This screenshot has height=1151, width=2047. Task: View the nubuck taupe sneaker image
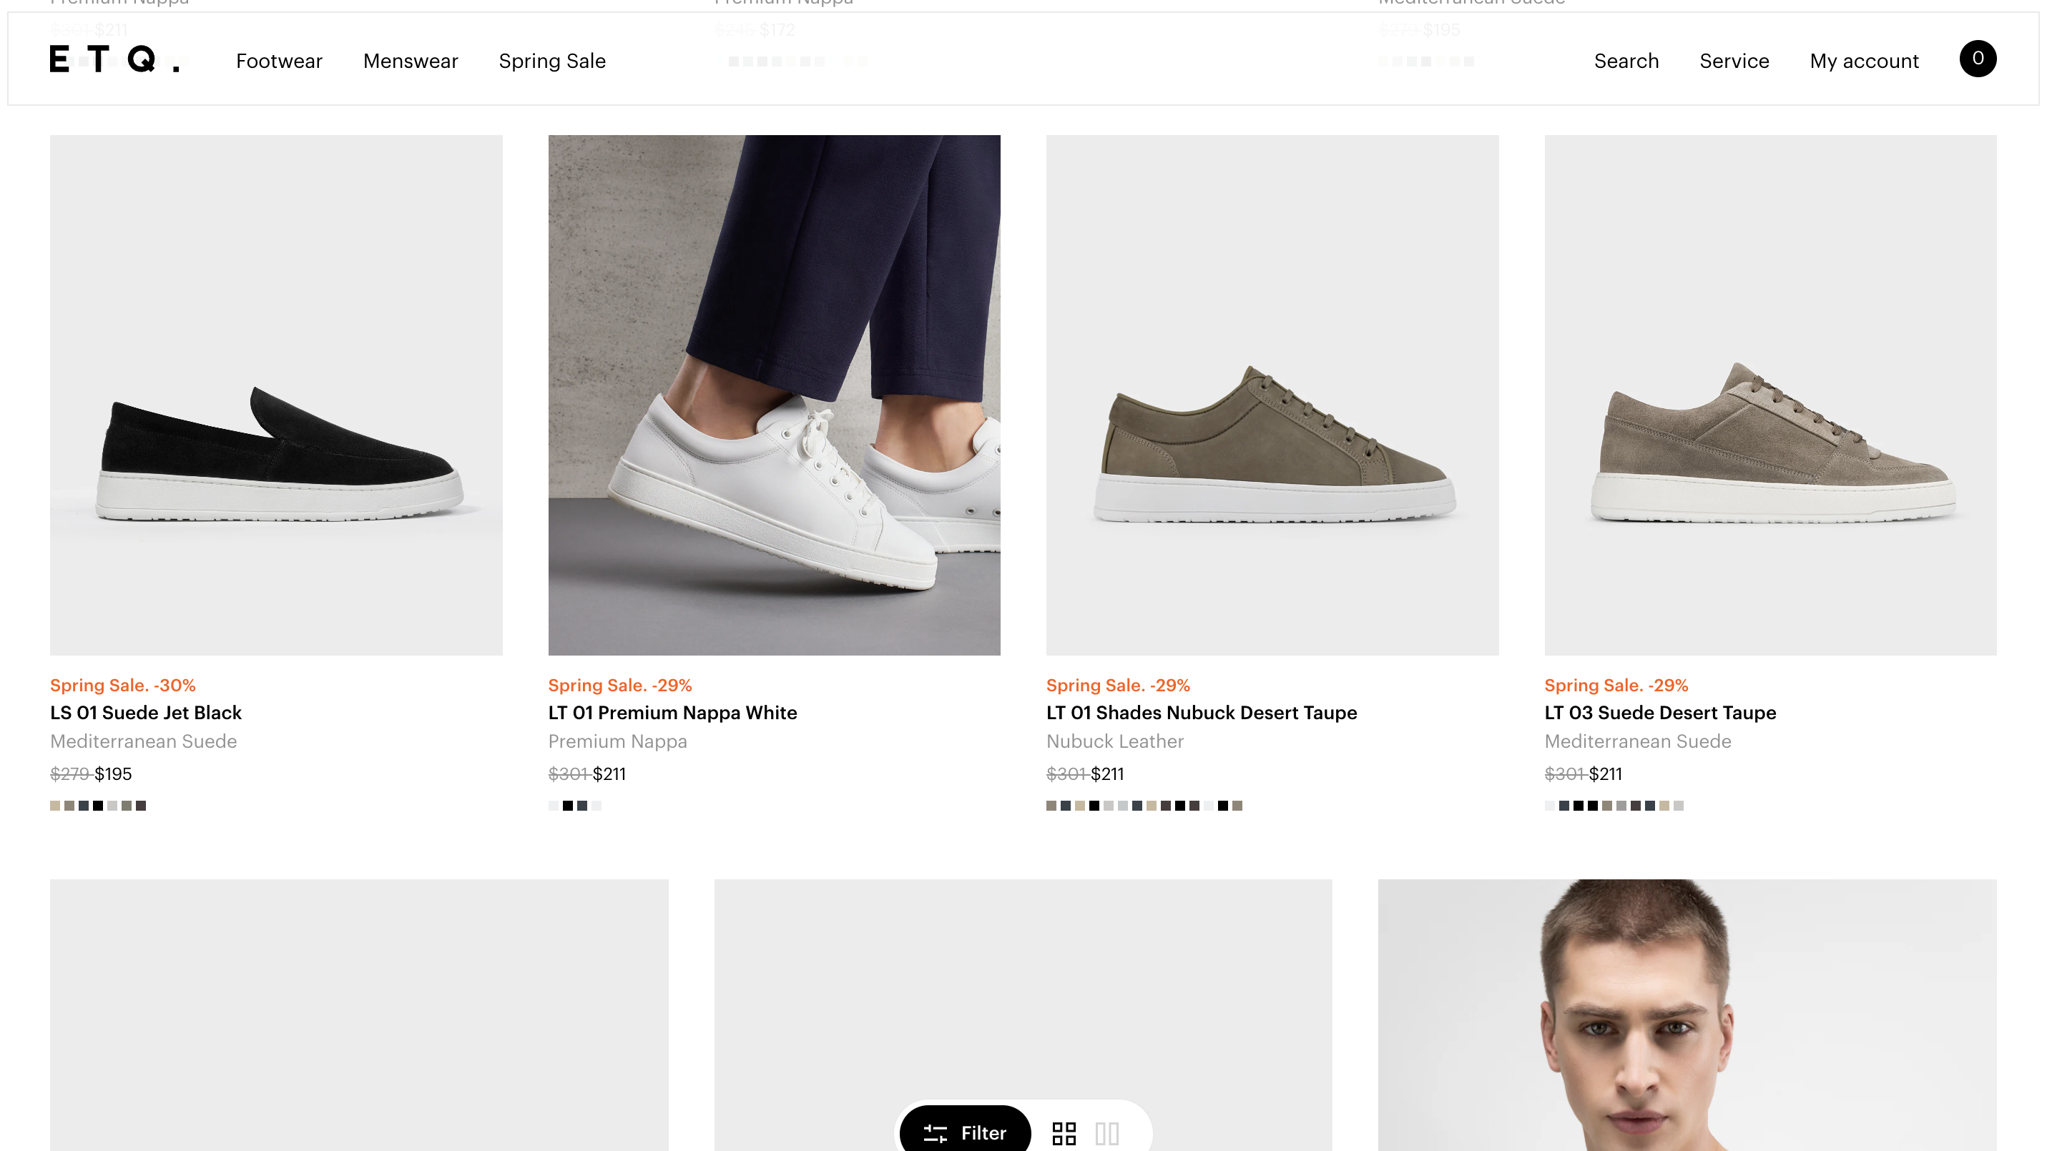[x=1272, y=395]
